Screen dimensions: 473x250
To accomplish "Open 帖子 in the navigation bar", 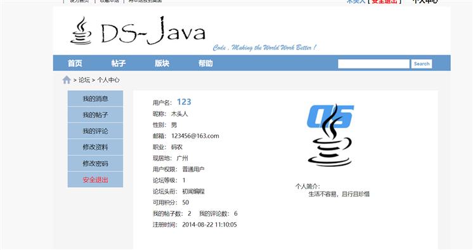I will [x=118, y=63].
